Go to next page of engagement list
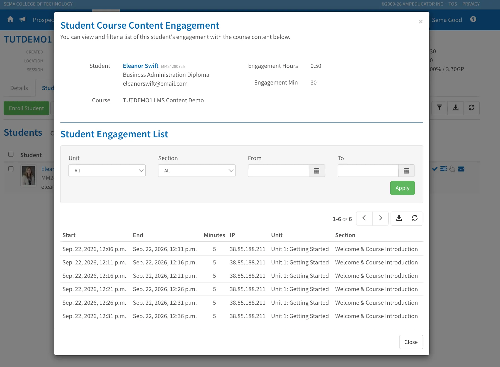The width and height of the screenshot is (500, 367). coord(380,218)
